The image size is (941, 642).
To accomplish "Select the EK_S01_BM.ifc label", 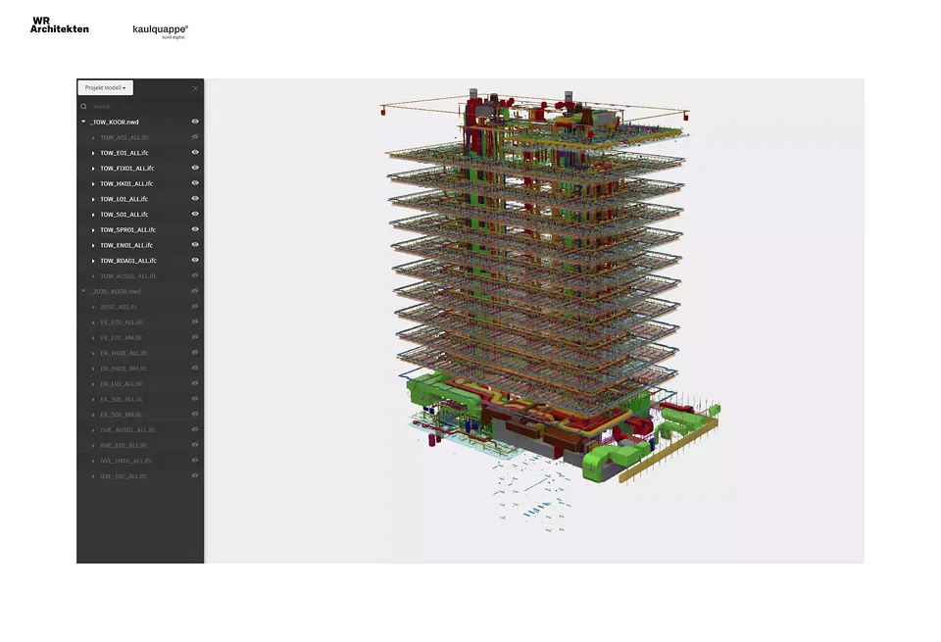I will pos(121,415).
